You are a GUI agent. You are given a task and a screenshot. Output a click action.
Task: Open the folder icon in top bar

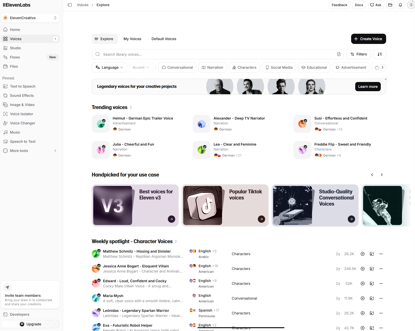click(390, 5)
